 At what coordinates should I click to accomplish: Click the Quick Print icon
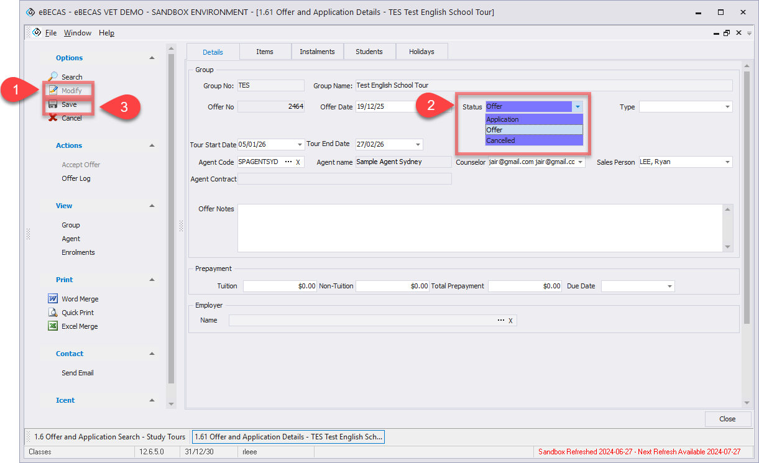[x=53, y=313]
